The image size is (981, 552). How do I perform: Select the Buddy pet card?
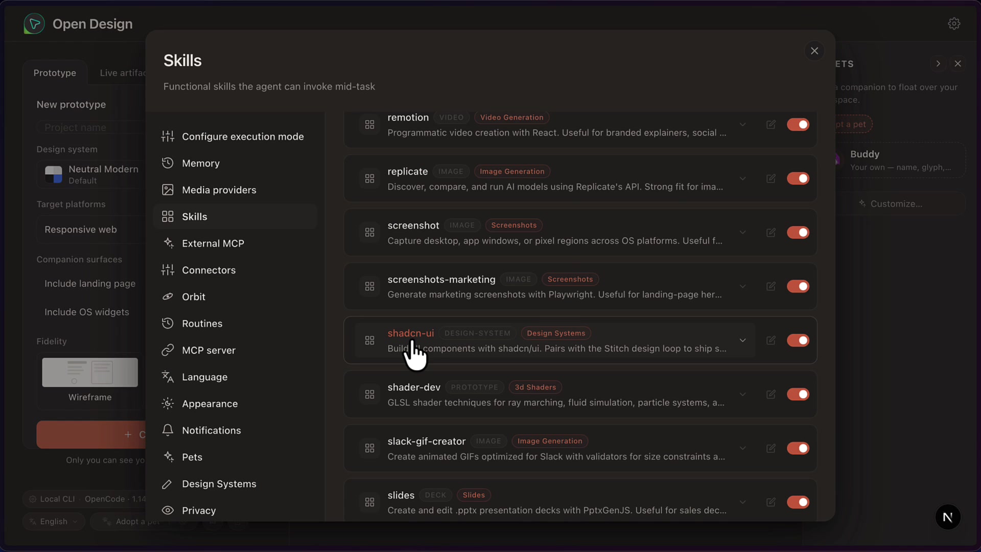pos(900,160)
